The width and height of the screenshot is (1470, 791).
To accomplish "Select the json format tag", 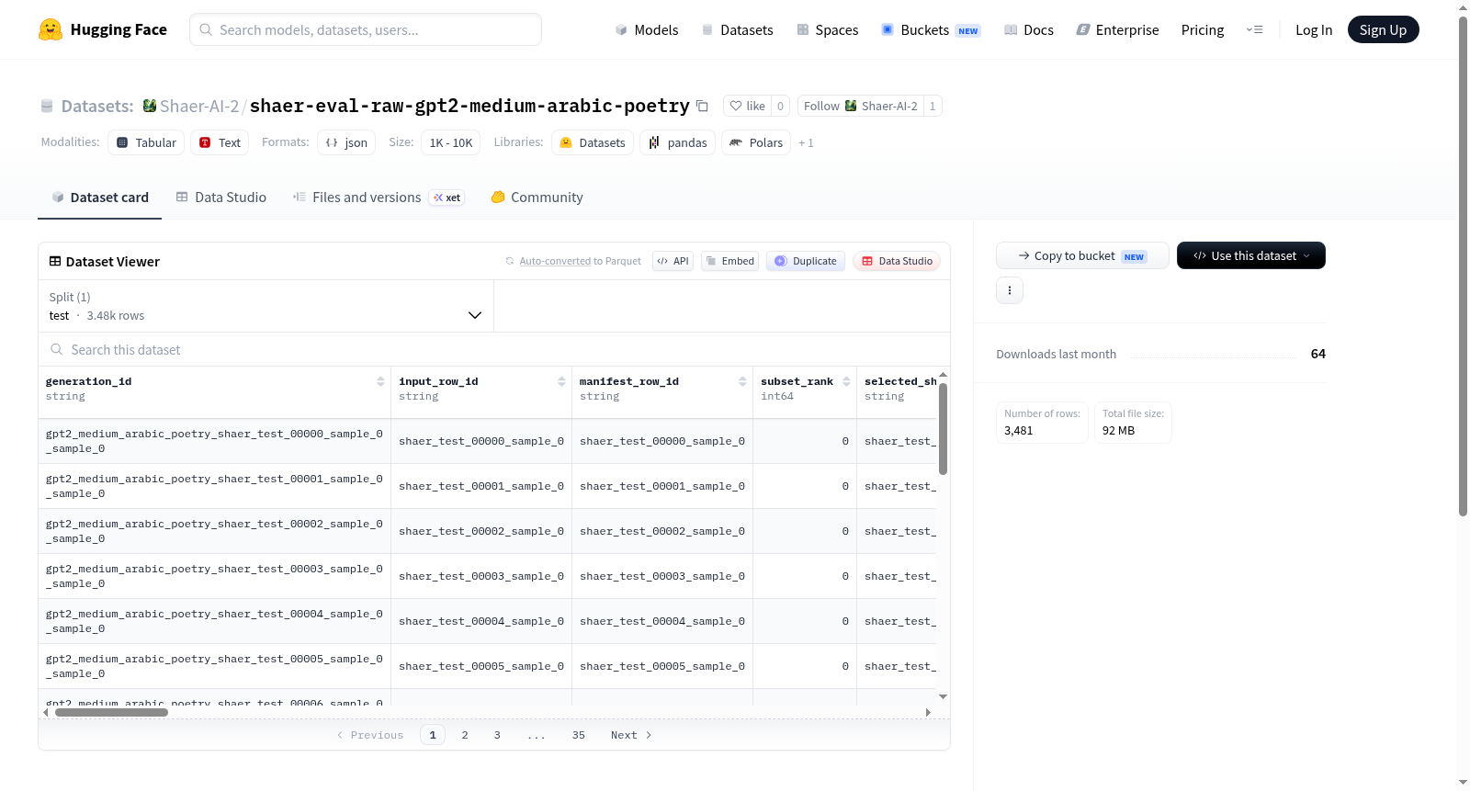I will [x=346, y=142].
